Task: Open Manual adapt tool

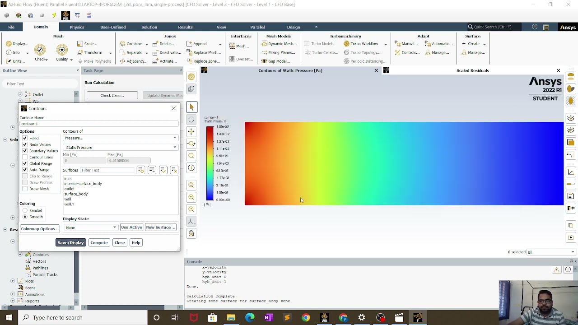Action: click(x=406, y=44)
